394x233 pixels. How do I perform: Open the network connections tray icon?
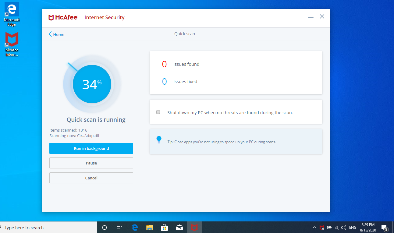[337, 228]
